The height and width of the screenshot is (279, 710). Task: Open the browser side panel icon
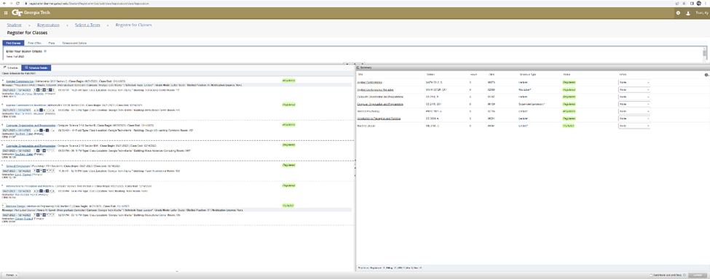(692, 3)
